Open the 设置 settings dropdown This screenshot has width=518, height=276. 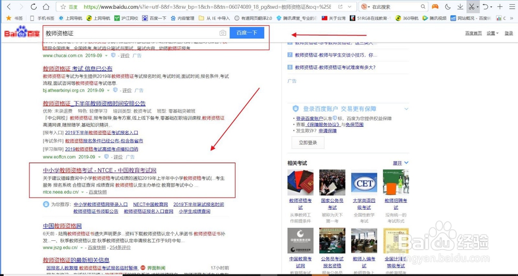[x=492, y=33]
